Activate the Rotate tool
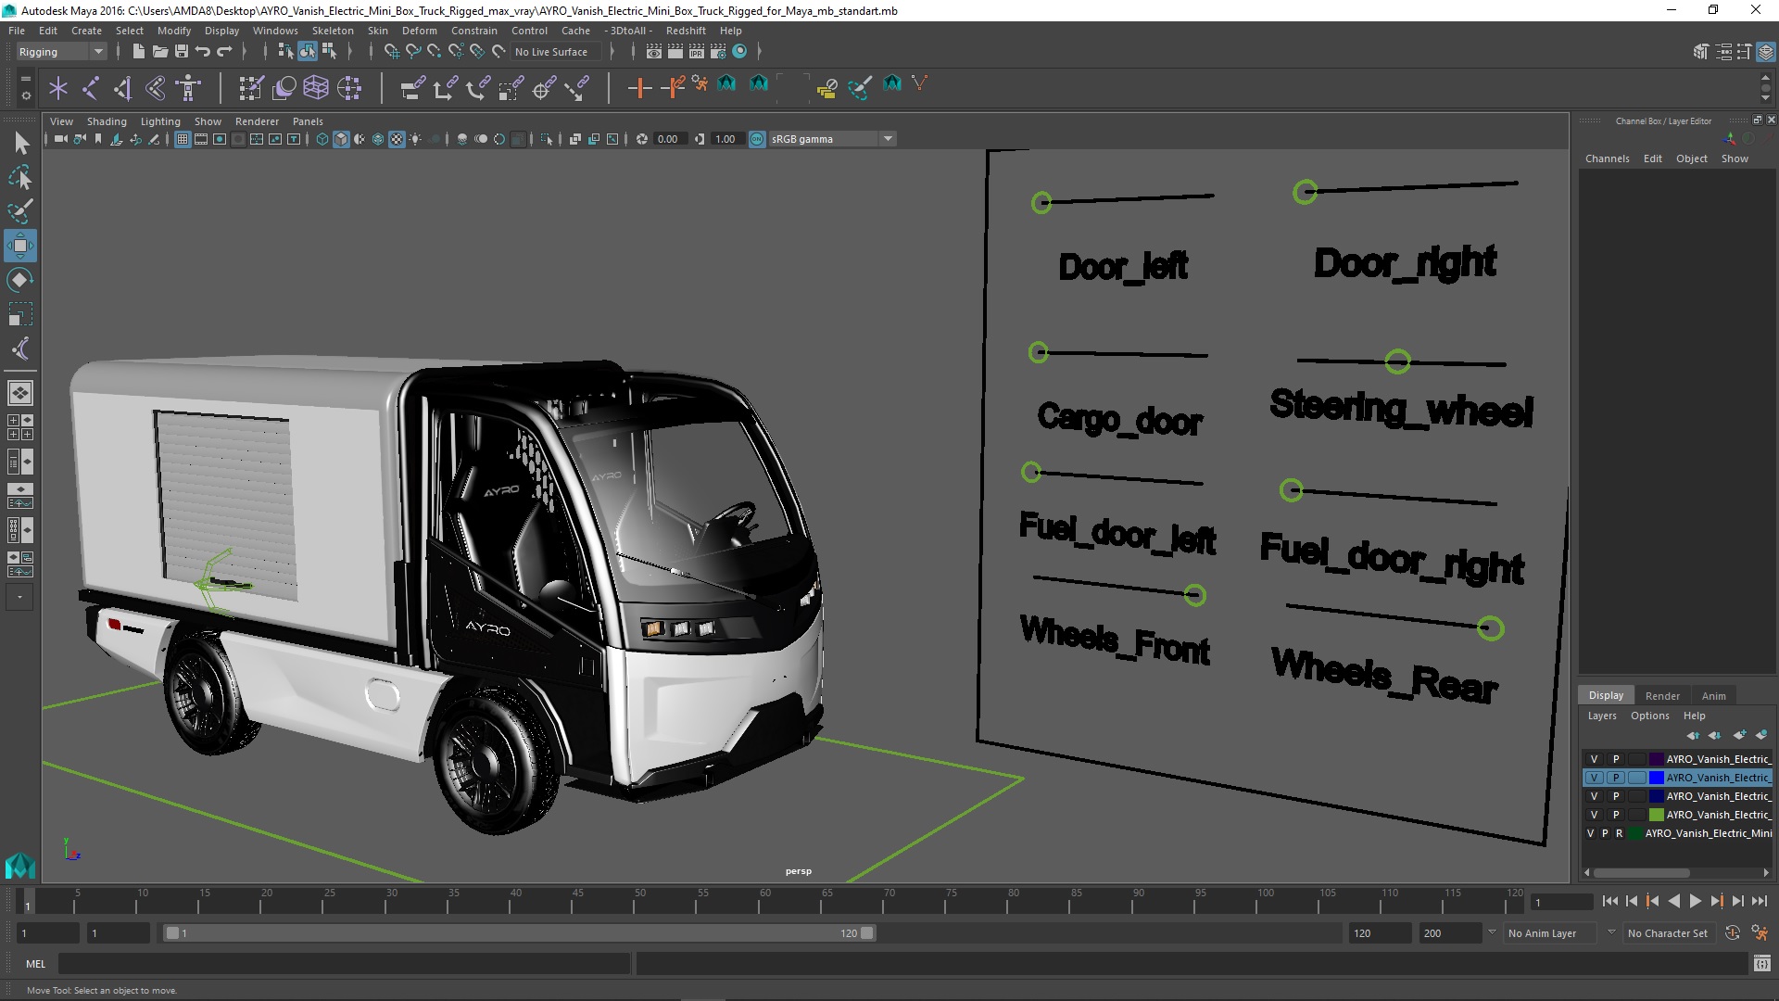Image resolution: width=1779 pixels, height=1001 pixels. pyautogui.click(x=20, y=280)
